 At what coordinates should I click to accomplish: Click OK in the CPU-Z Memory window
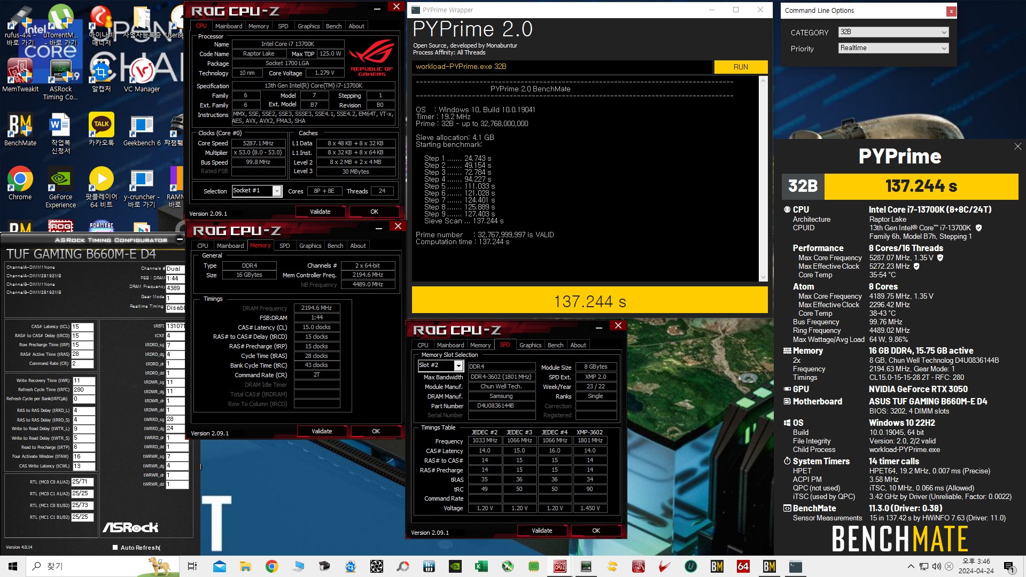tap(376, 431)
